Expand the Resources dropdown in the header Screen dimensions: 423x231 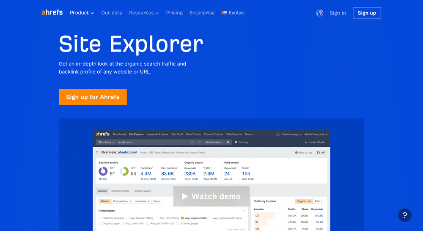tap(144, 13)
